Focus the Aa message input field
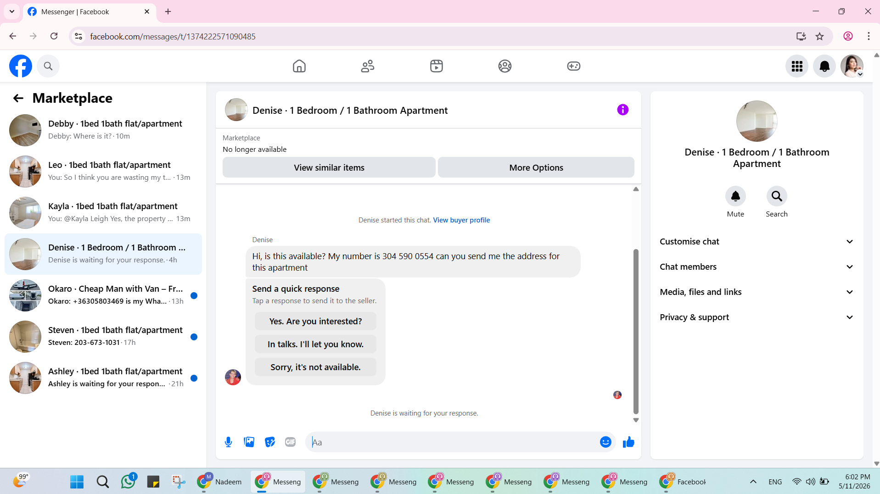The image size is (880, 494). click(452, 442)
